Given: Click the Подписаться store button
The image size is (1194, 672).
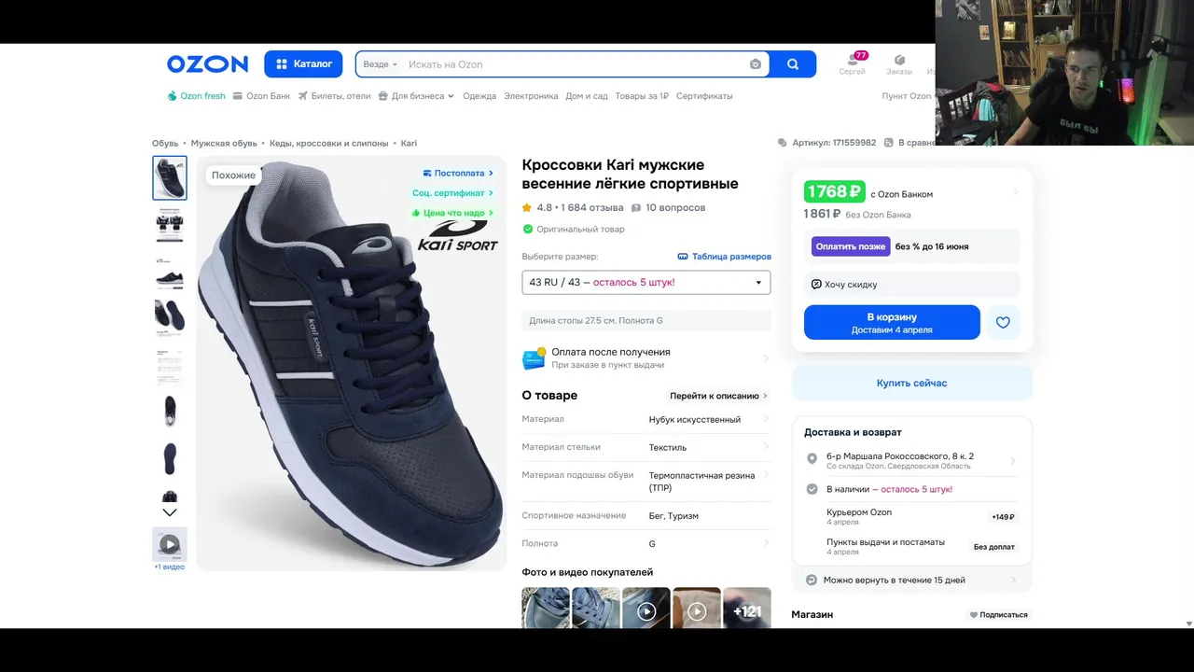Looking at the screenshot, I should click(x=999, y=615).
